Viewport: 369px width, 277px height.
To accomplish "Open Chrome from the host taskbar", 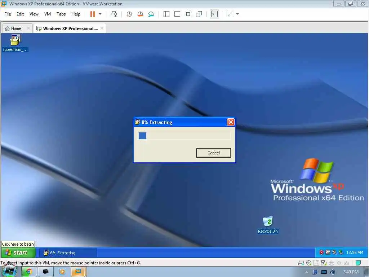I will click(x=29, y=272).
